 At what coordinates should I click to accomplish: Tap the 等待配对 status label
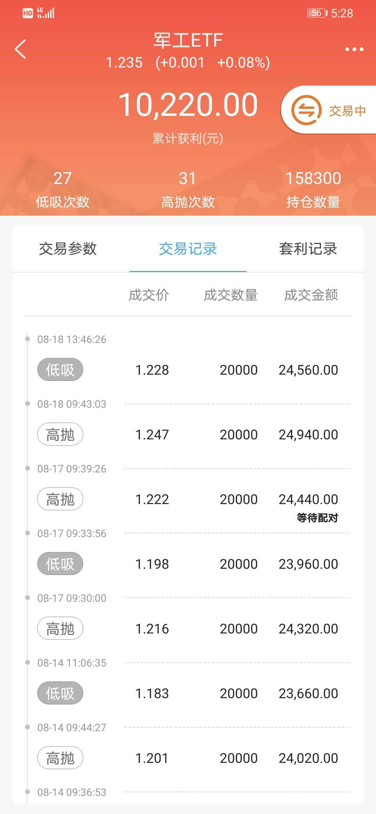317,518
